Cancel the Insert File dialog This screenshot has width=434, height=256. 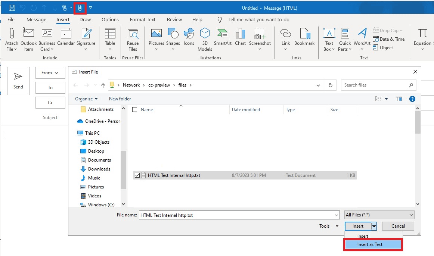(x=398, y=226)
